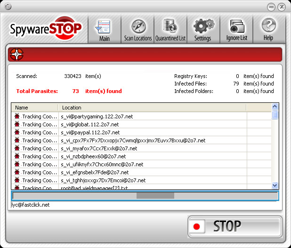Select the s_vi@partygaming.122.2o7.net row
Image resolution: width=291 pixels, height=248 pixels.
point(141,116)
